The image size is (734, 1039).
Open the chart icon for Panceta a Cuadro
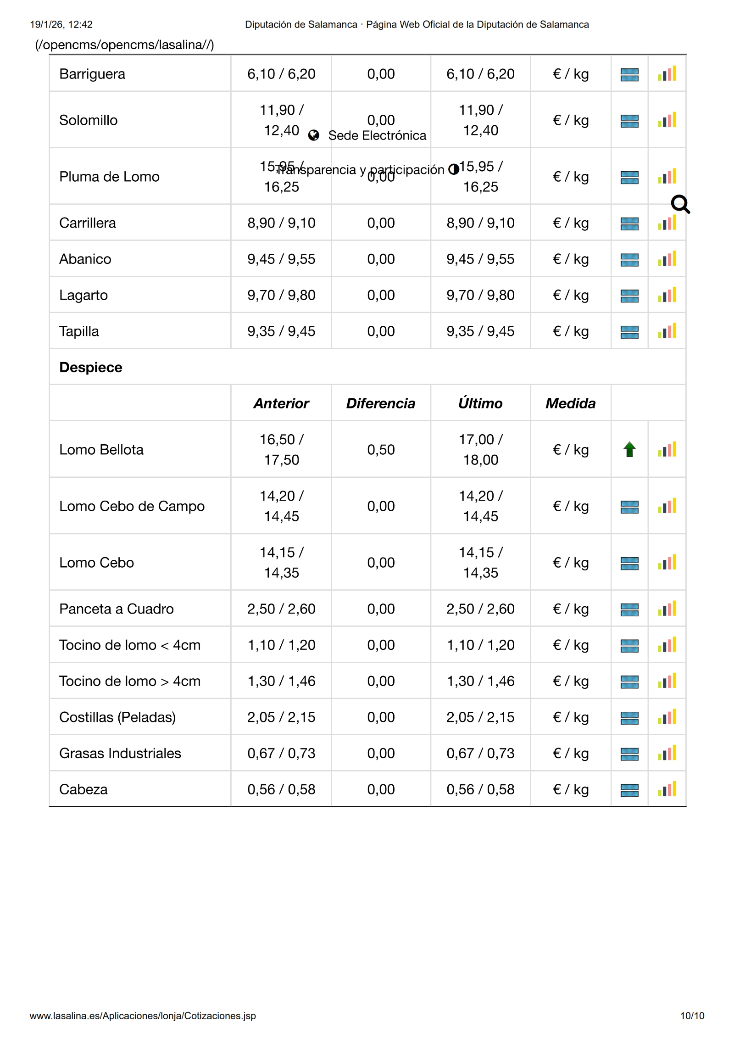[667, 609]
